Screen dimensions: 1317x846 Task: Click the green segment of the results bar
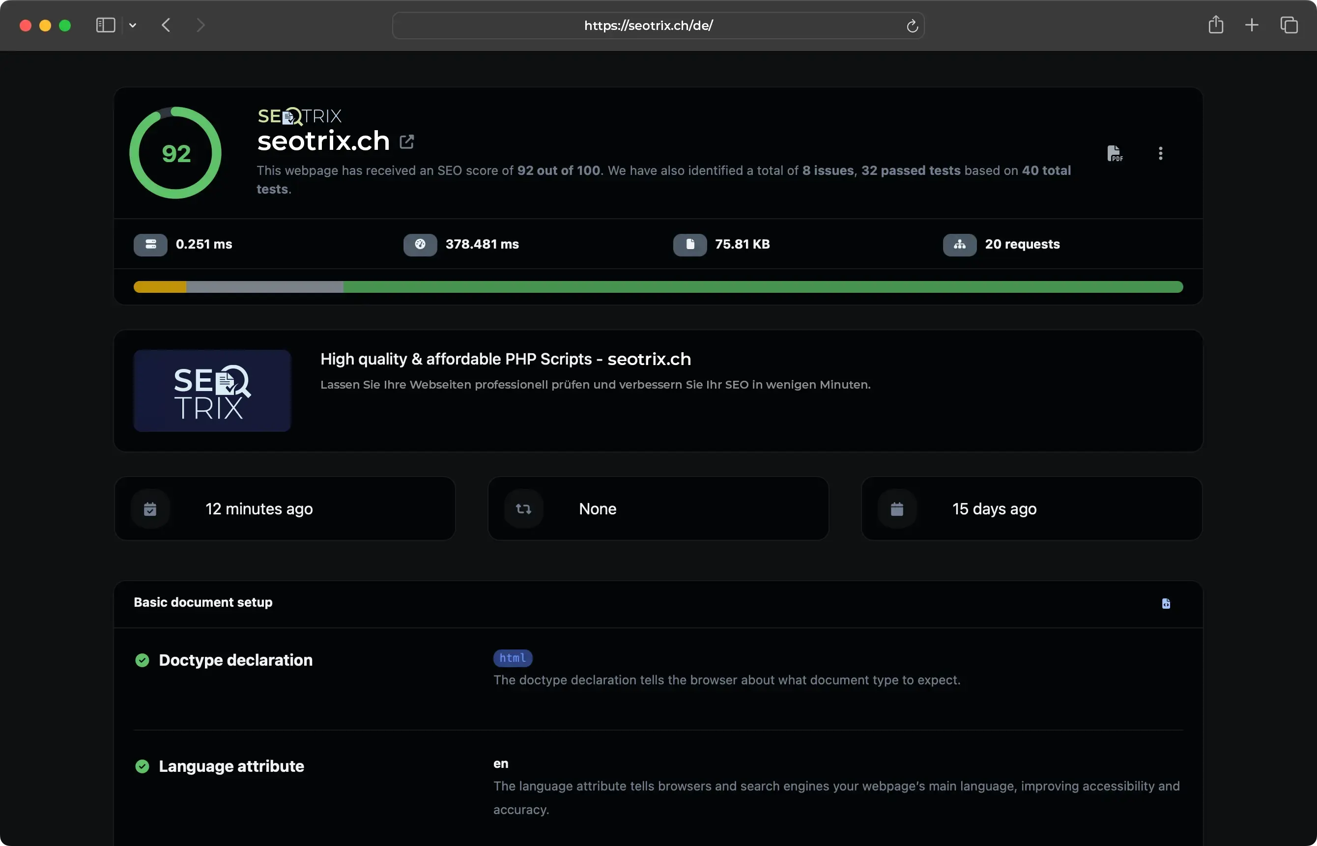tap(763, 287)
